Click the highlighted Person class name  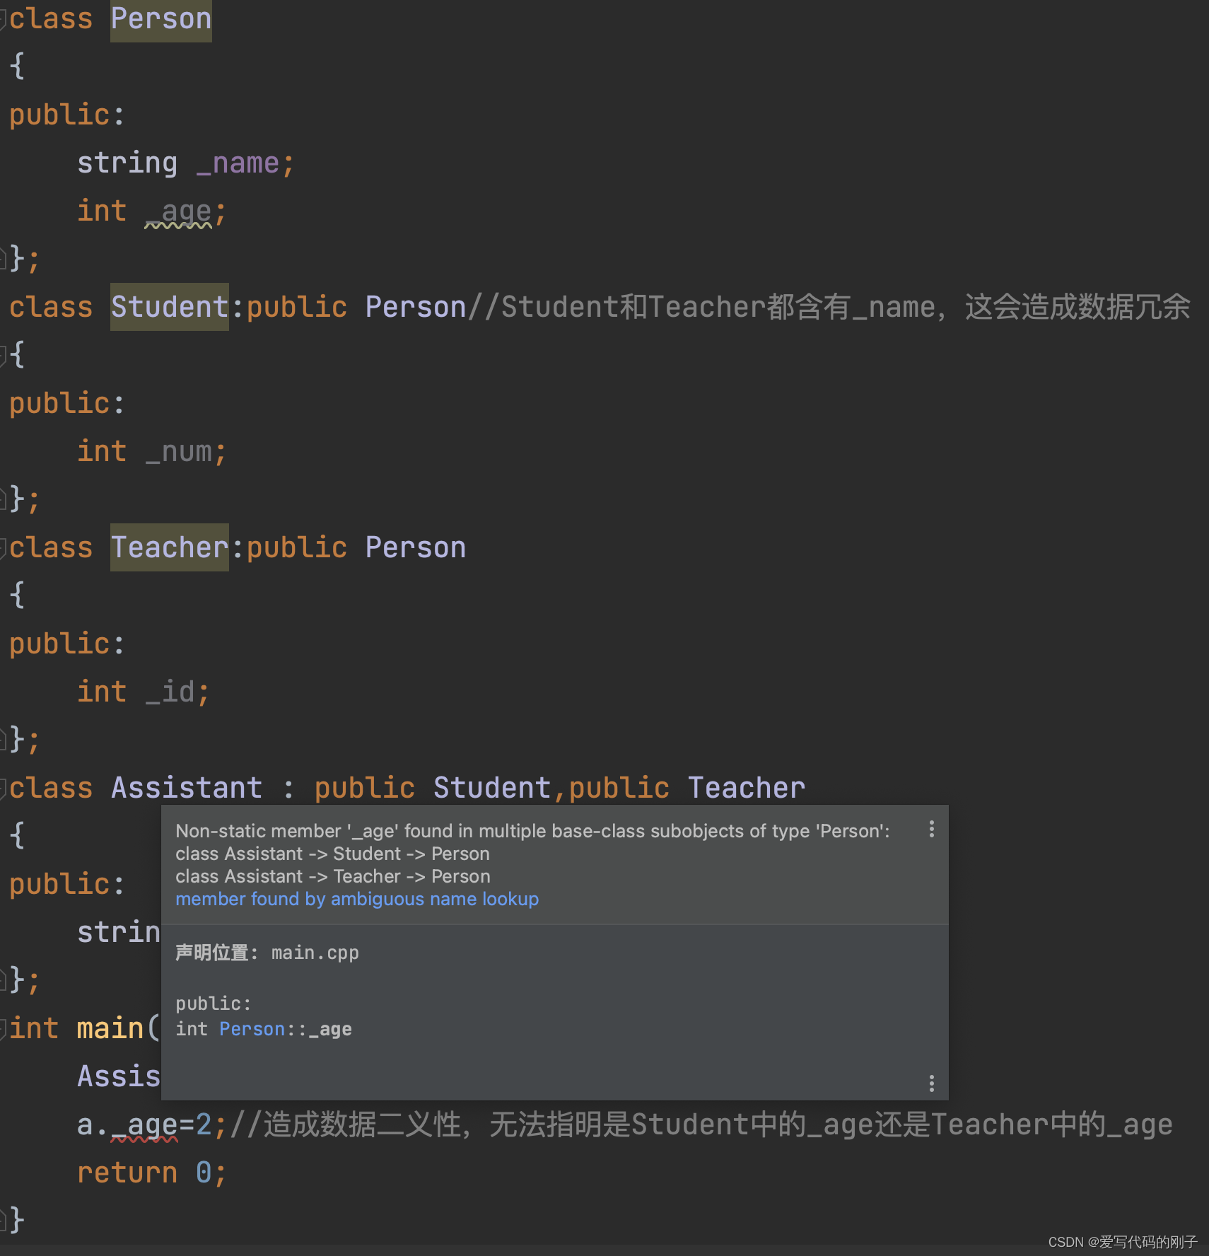tap(161, 19)
